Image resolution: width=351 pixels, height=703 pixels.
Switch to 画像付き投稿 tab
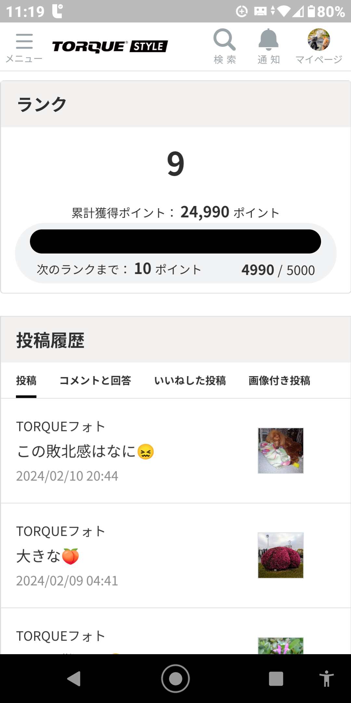[x=279, y=380]
